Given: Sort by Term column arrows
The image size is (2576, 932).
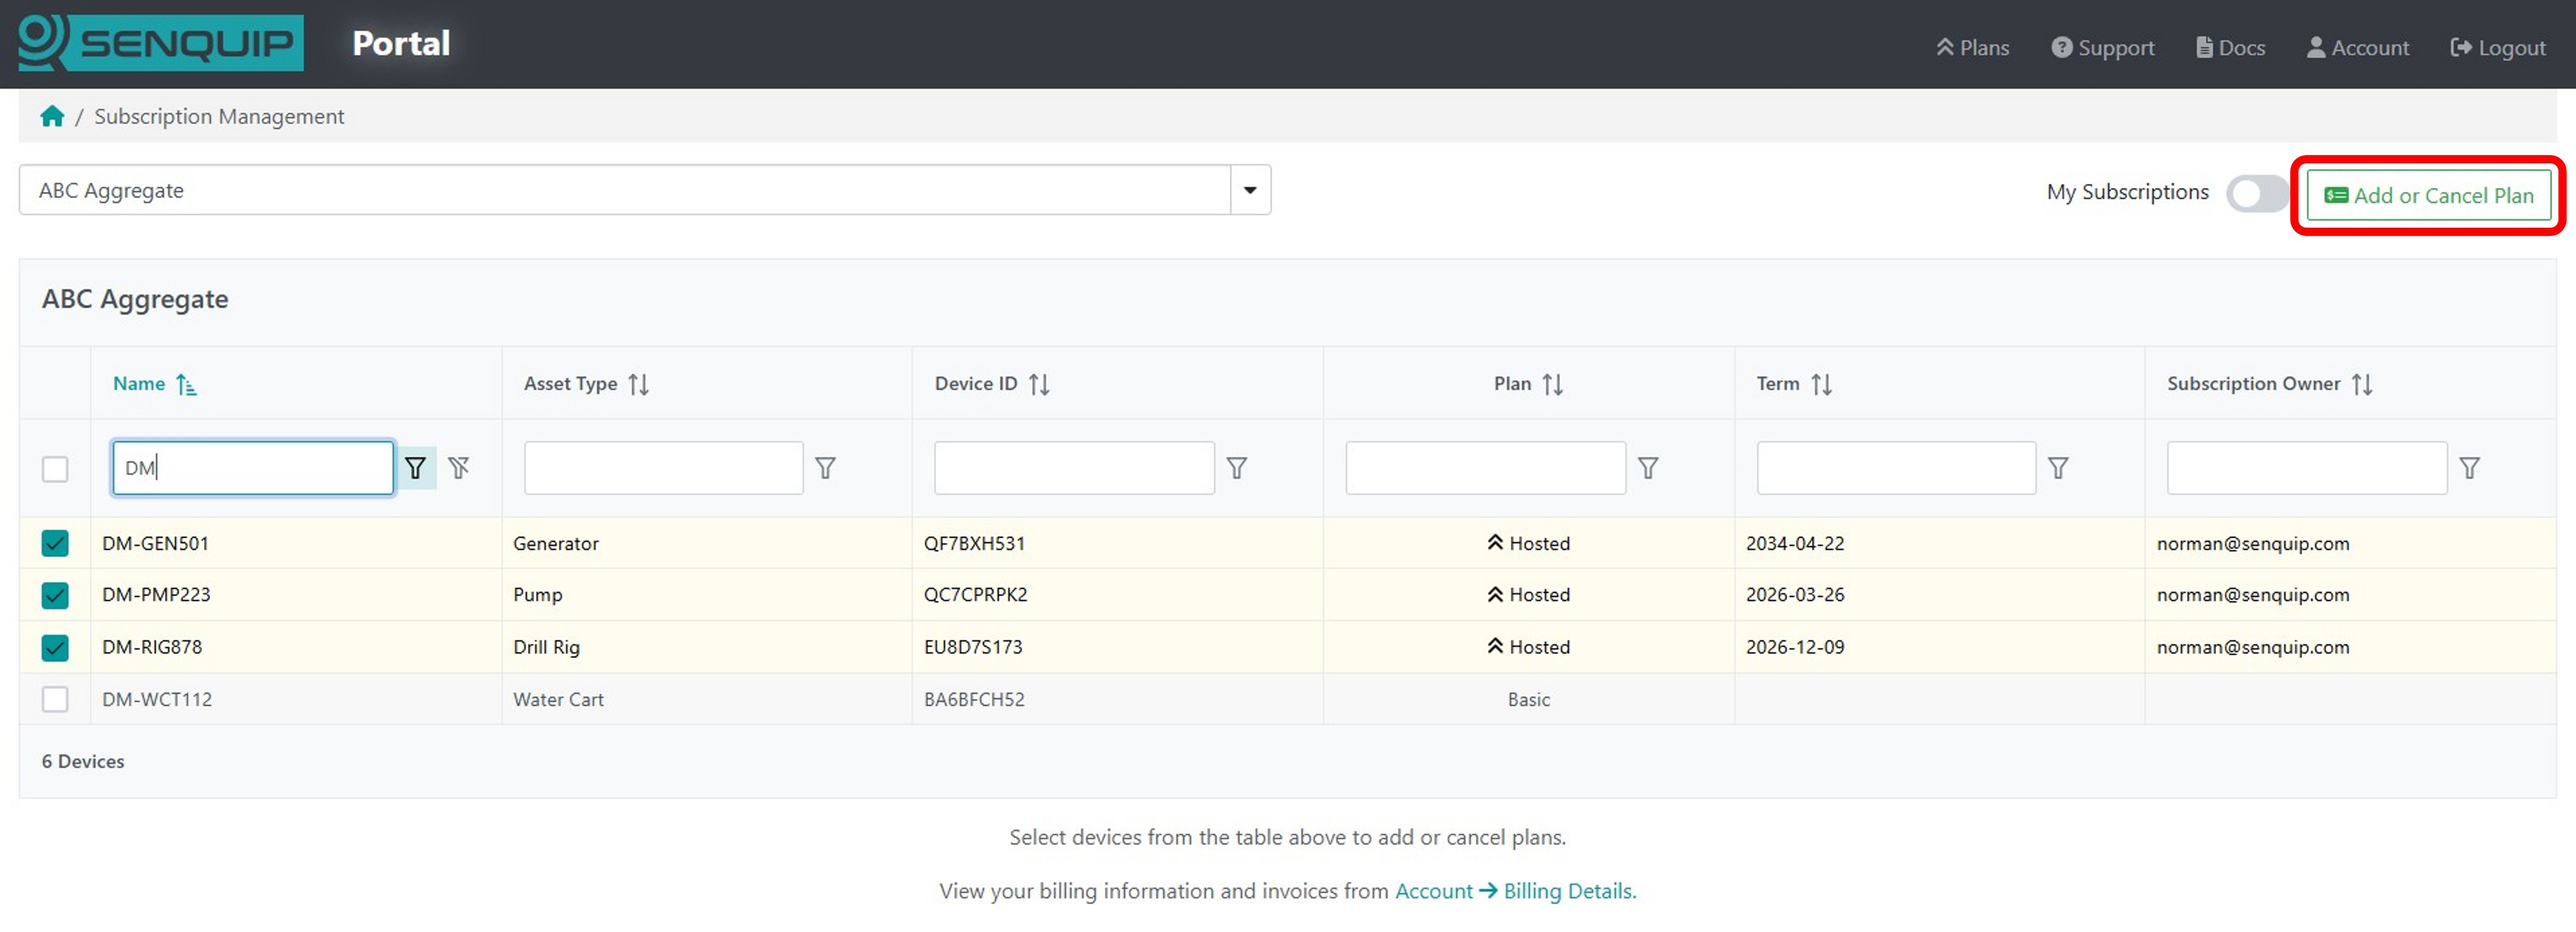Looking at the screenshot, I should (1822, 384).
